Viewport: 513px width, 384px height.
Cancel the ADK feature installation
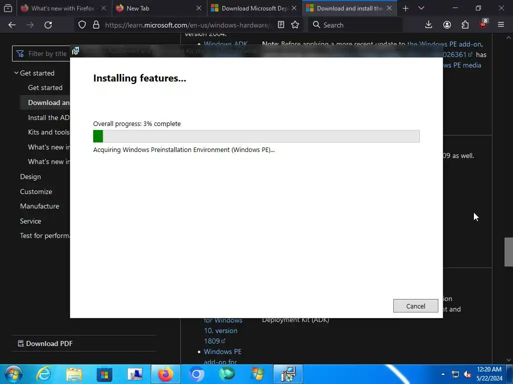pos(415,306)
